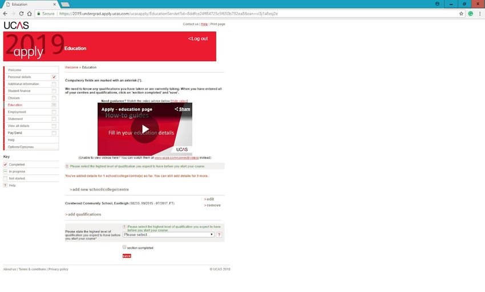Click the Additional information status box
This screenshot has width=485, height=292.
[54, 84]
